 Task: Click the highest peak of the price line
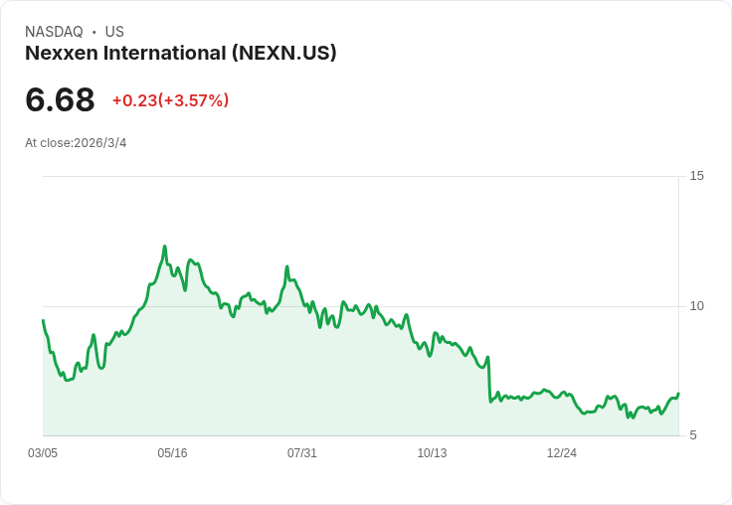click(165, 246)
